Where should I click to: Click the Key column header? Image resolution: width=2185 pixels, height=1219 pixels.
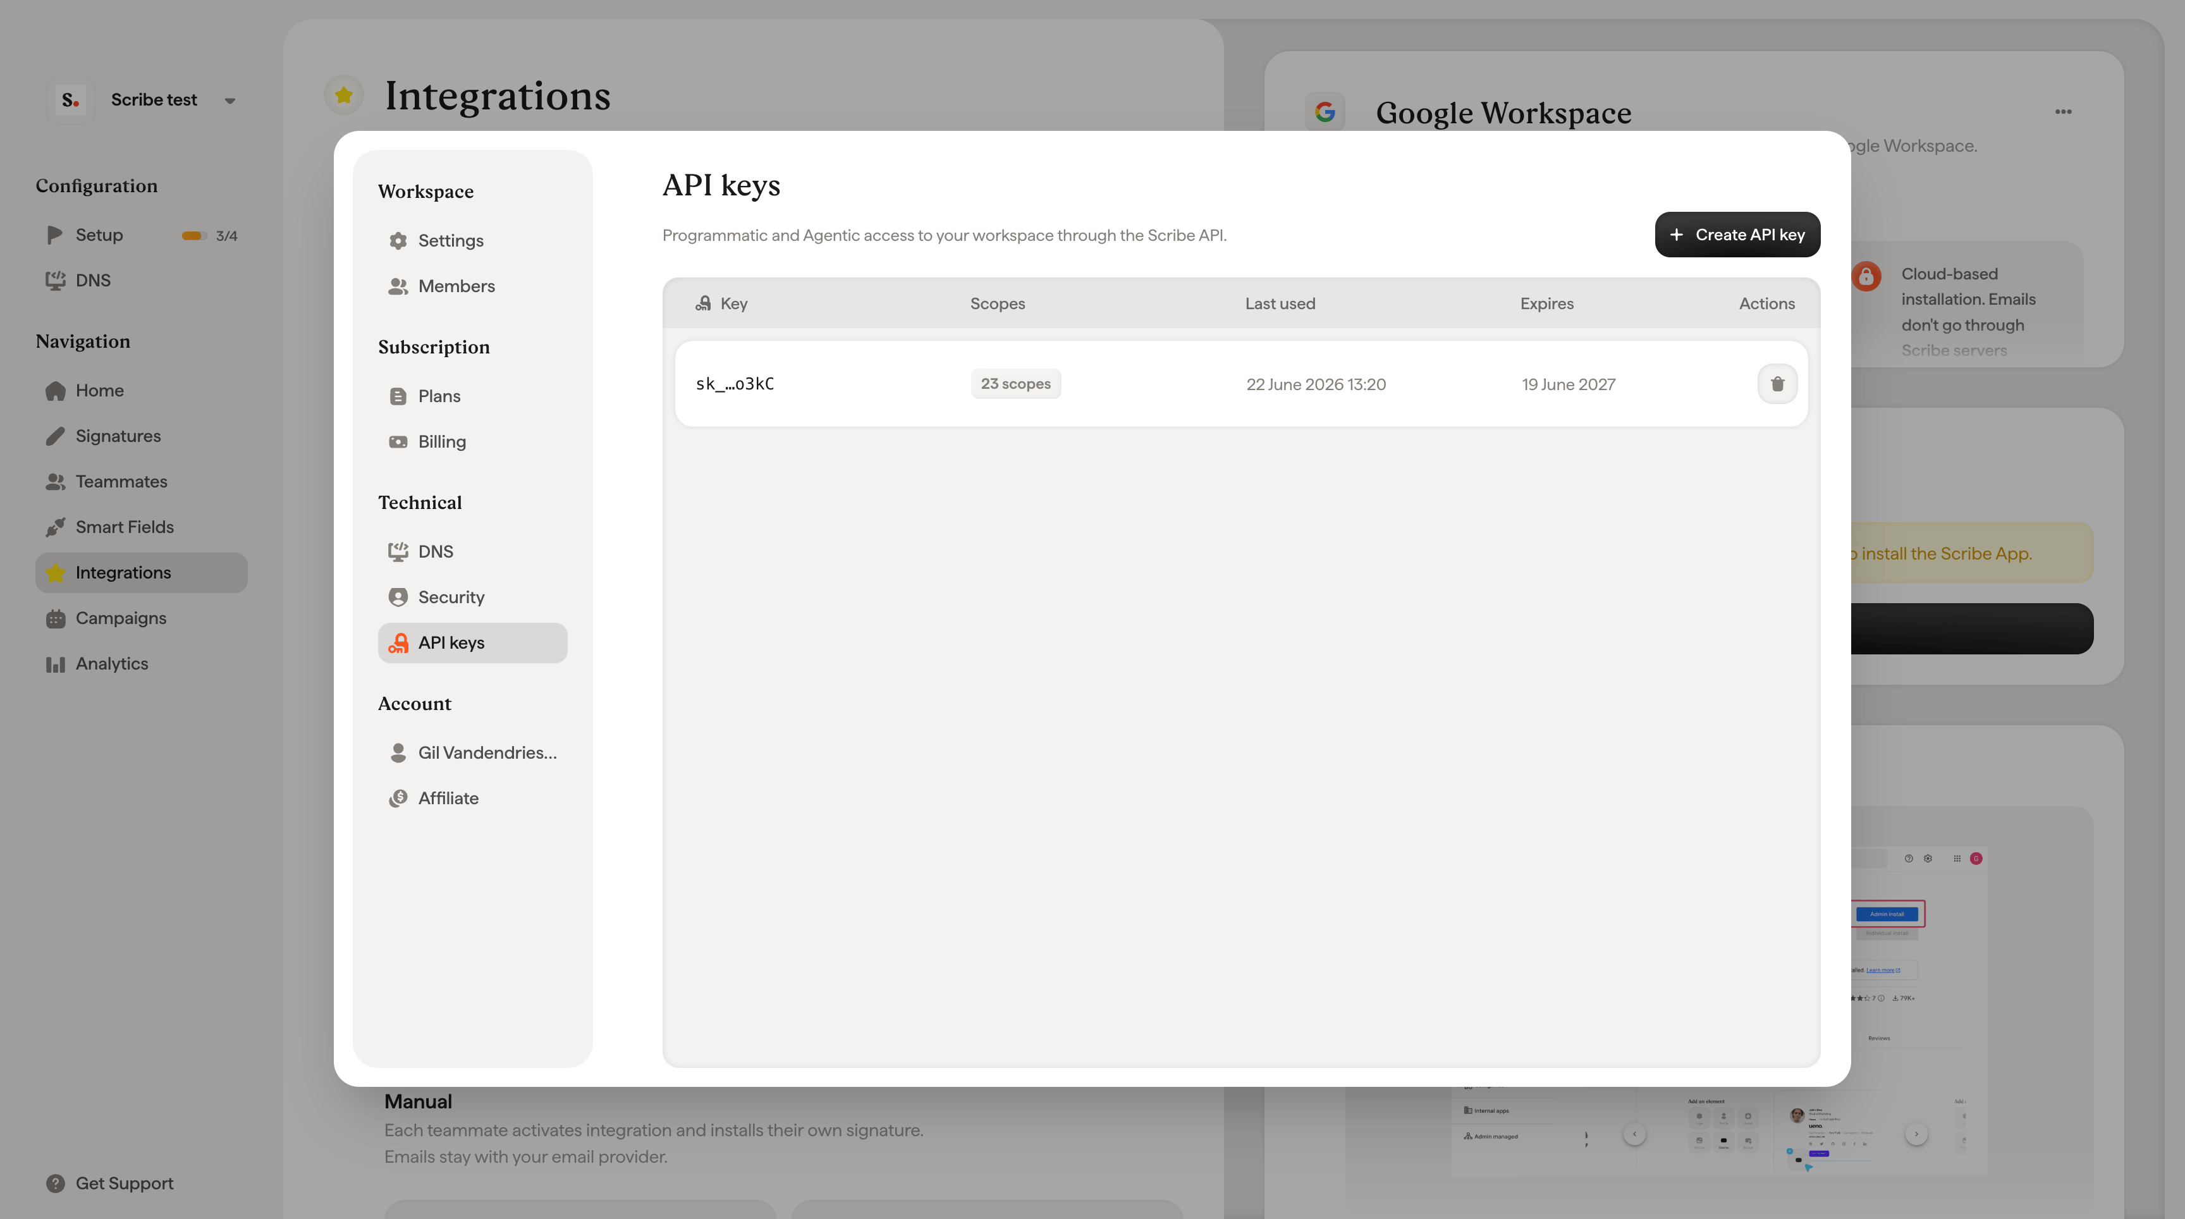pyautogui.click(x=733, y=303)
